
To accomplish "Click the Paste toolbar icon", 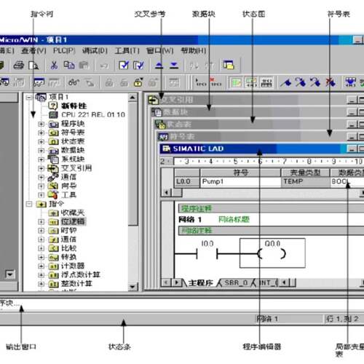I will coord(84,65).
